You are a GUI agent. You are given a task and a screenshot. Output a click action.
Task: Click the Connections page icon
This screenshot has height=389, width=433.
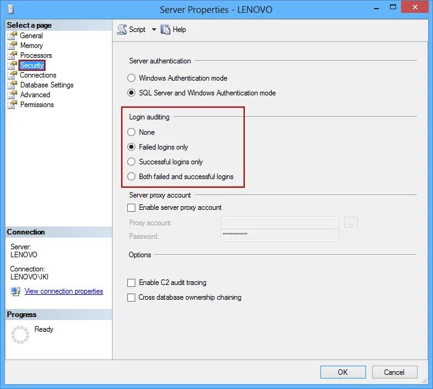coord(12,75)
